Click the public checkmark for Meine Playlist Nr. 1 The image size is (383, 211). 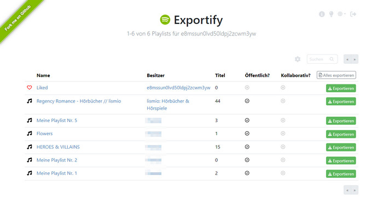pos(247,173)
